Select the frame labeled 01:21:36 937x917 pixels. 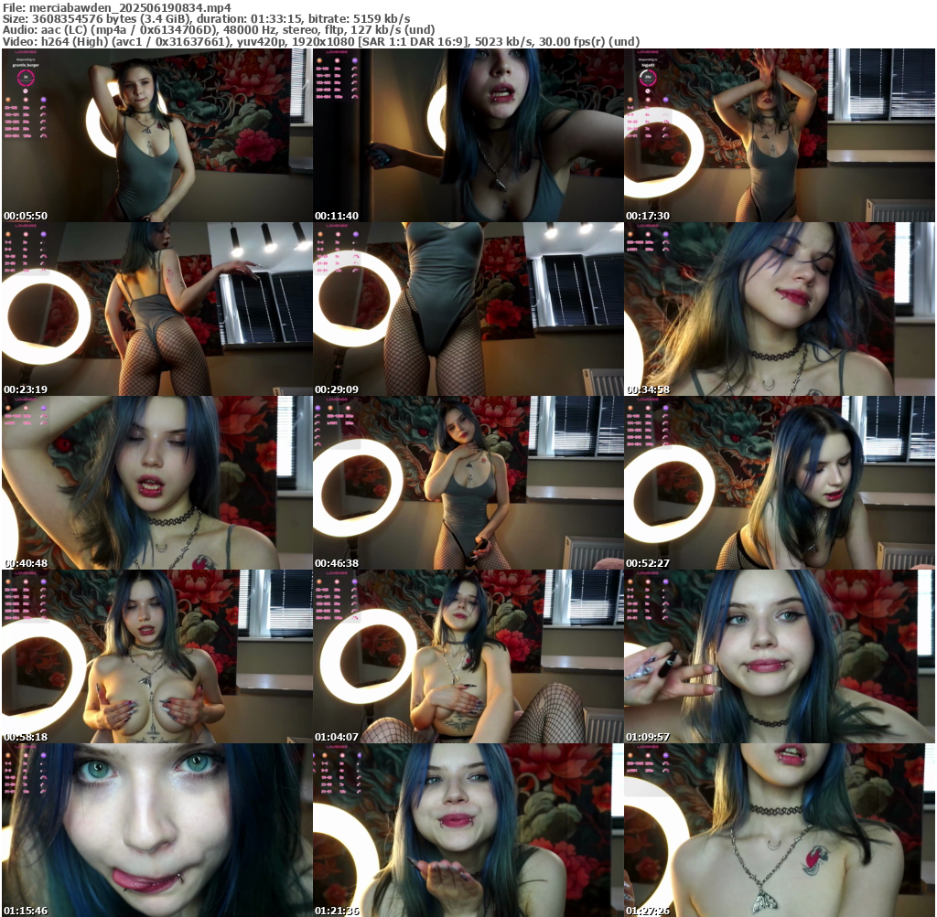tap(468, 829)
